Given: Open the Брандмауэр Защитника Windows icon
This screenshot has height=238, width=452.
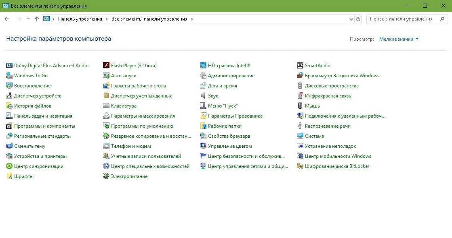Looking at the screenshot, I should [x=300, y=76].
